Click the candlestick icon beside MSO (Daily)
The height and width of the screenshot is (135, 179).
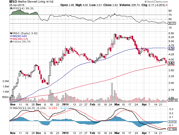click(11, 33)
